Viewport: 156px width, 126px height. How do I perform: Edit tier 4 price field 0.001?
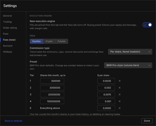pyautogui.click(x=106, y=101)
